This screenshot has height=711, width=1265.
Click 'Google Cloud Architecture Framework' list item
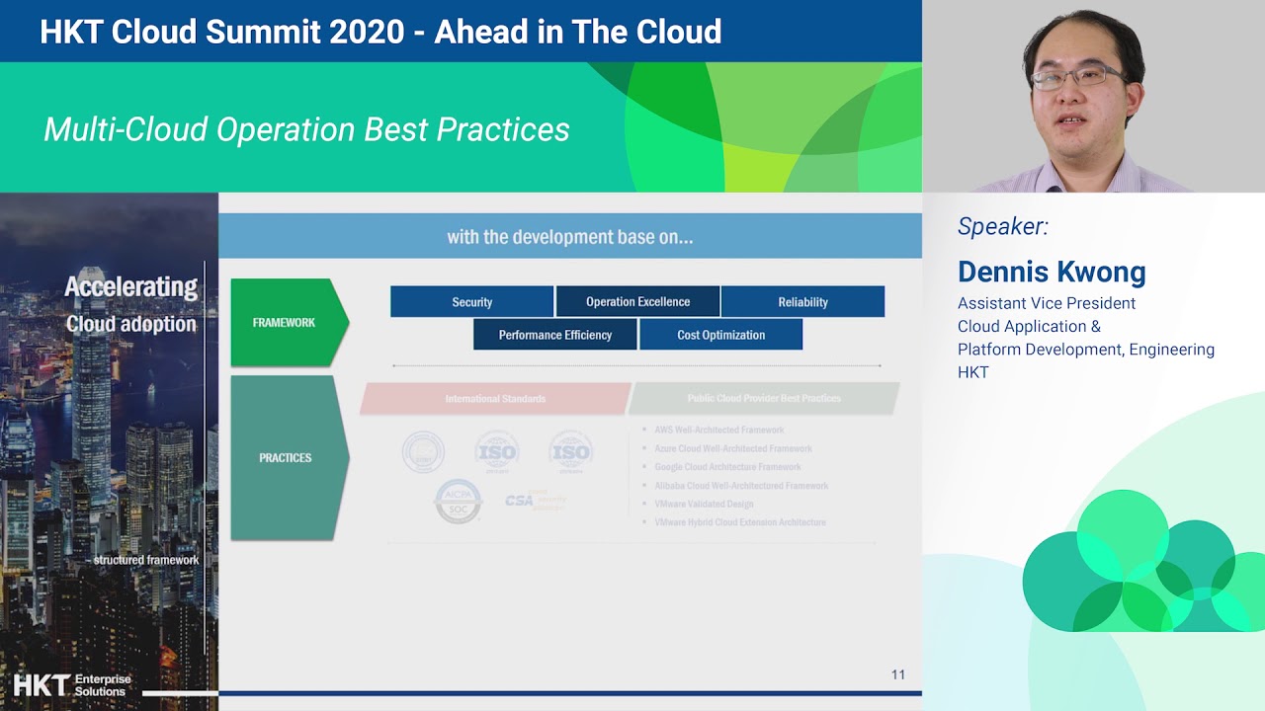(727, 467)
